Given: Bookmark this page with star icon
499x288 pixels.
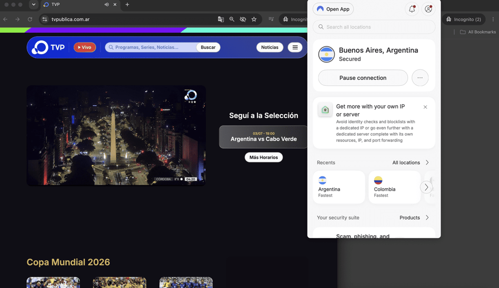Looking at the screenshot, I should click(x=254, y=19).
